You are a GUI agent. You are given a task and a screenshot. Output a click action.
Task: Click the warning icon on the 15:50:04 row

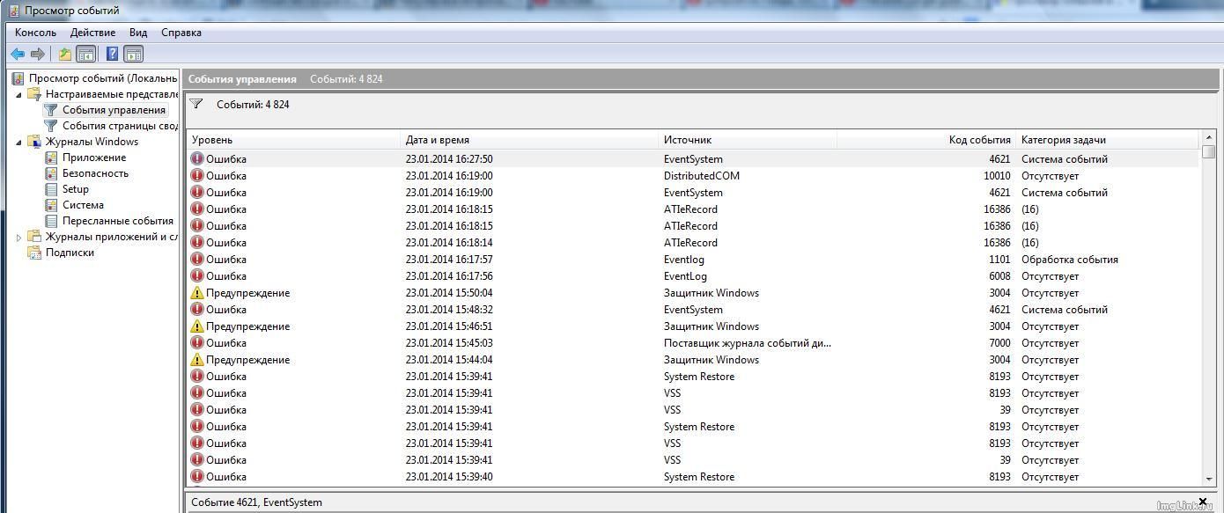(197, 293)
